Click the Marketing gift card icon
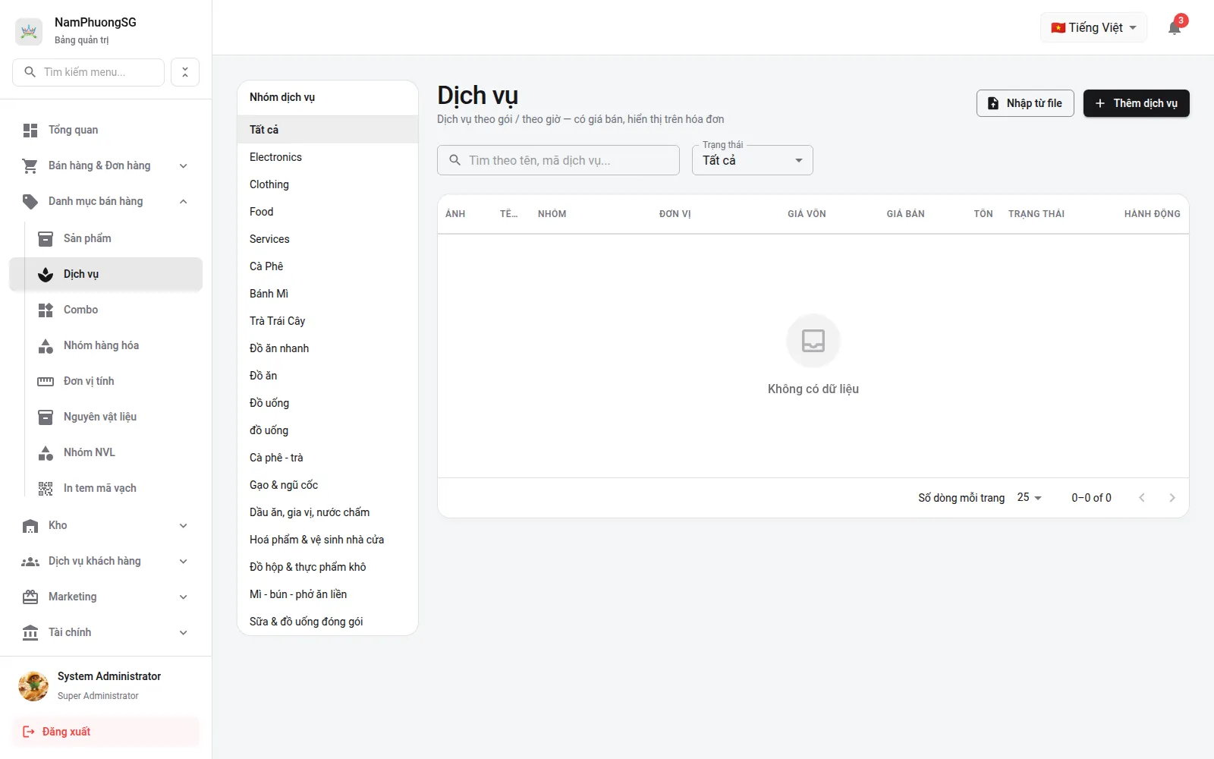Image resolution: width=1214 pixels, height=759 pixels. (30, 597)
